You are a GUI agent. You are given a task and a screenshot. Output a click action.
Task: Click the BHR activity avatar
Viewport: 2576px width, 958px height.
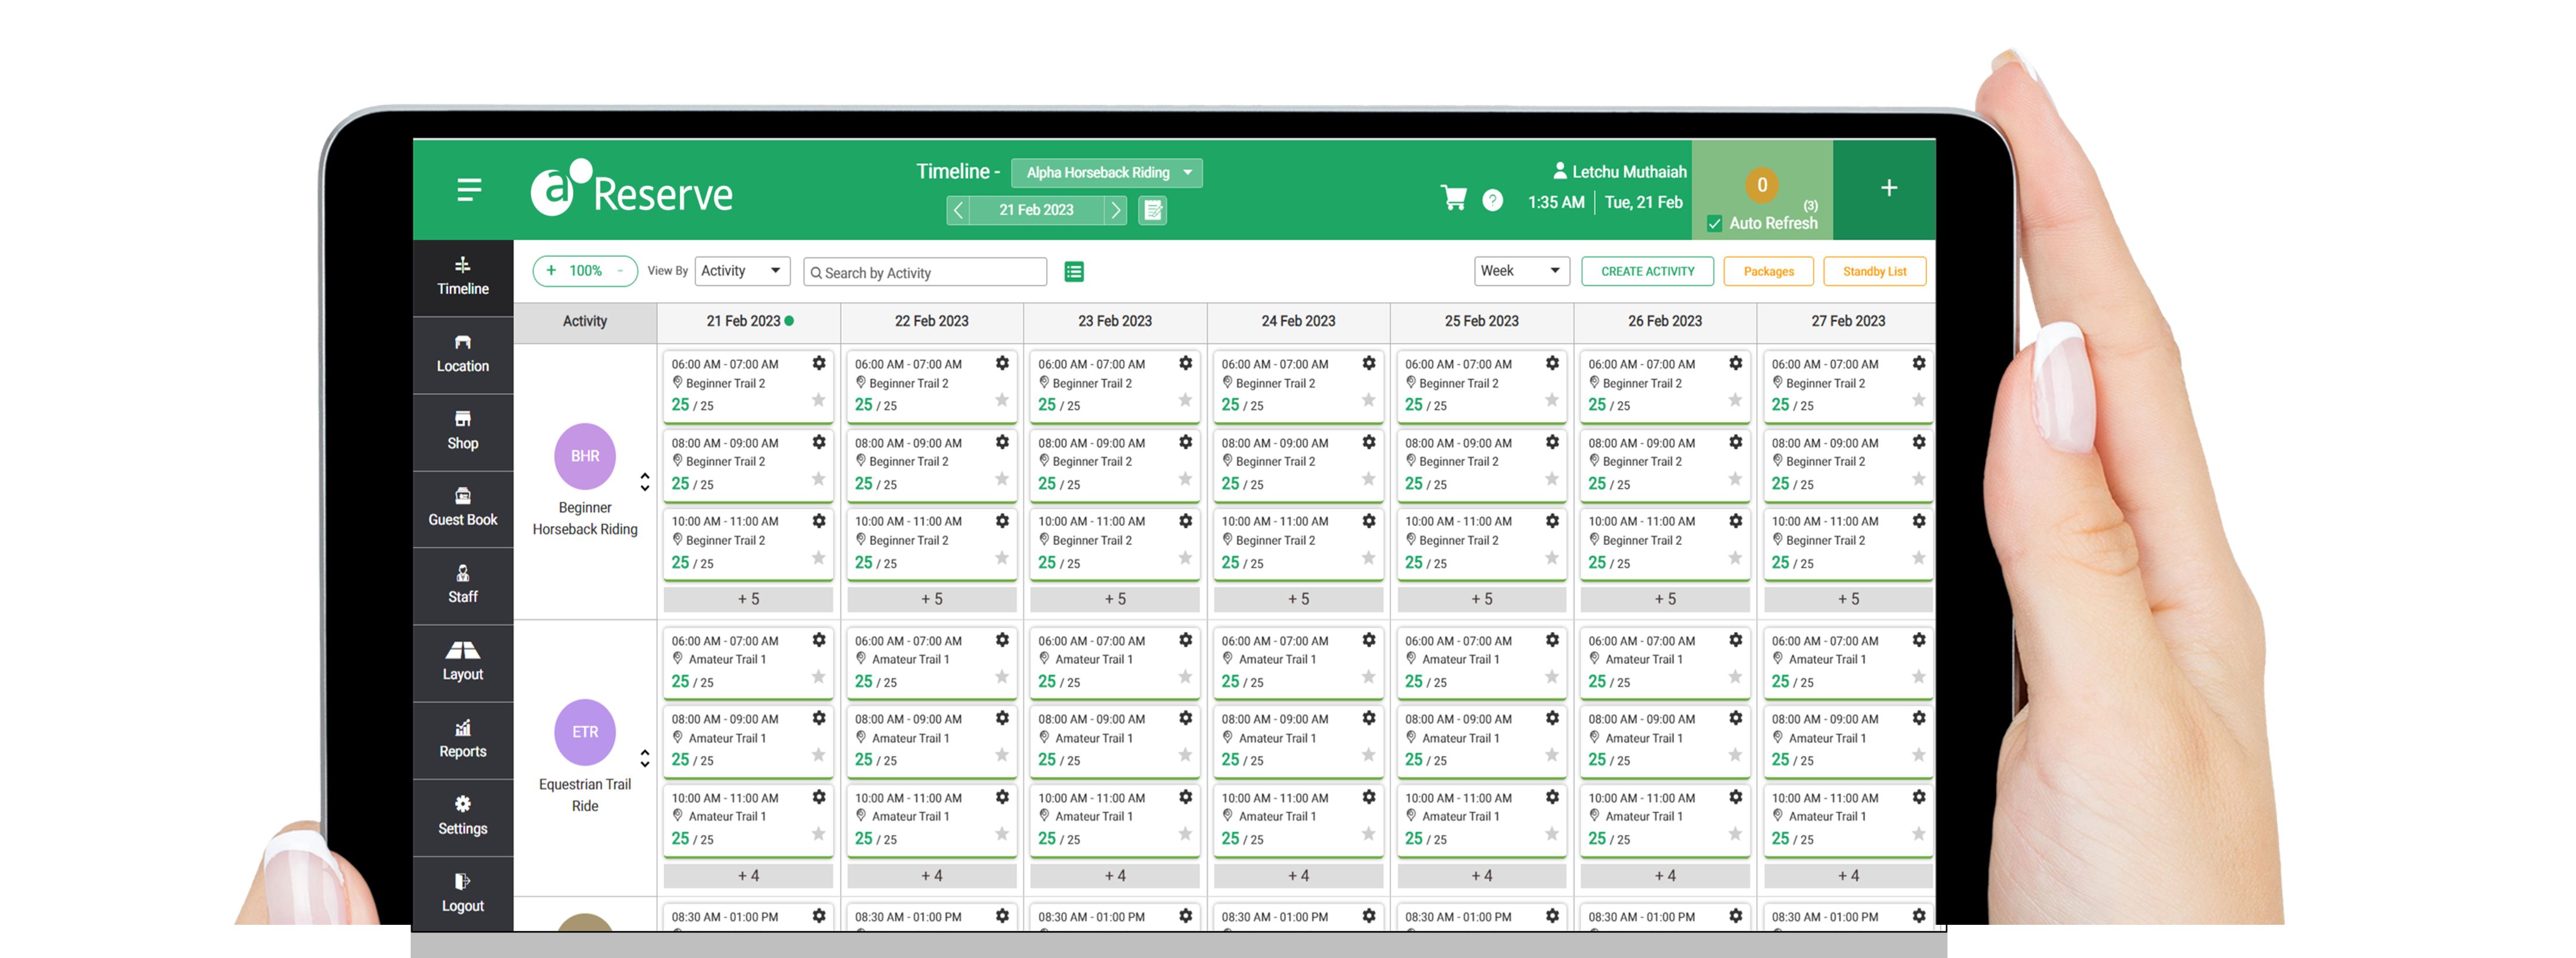pos(585,456)
